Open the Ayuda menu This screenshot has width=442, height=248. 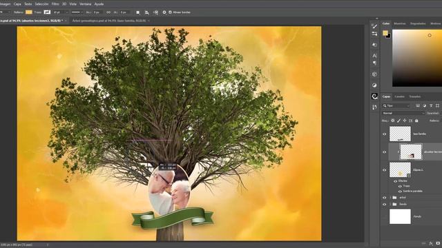pyautogui.click(x=99, y=4)
